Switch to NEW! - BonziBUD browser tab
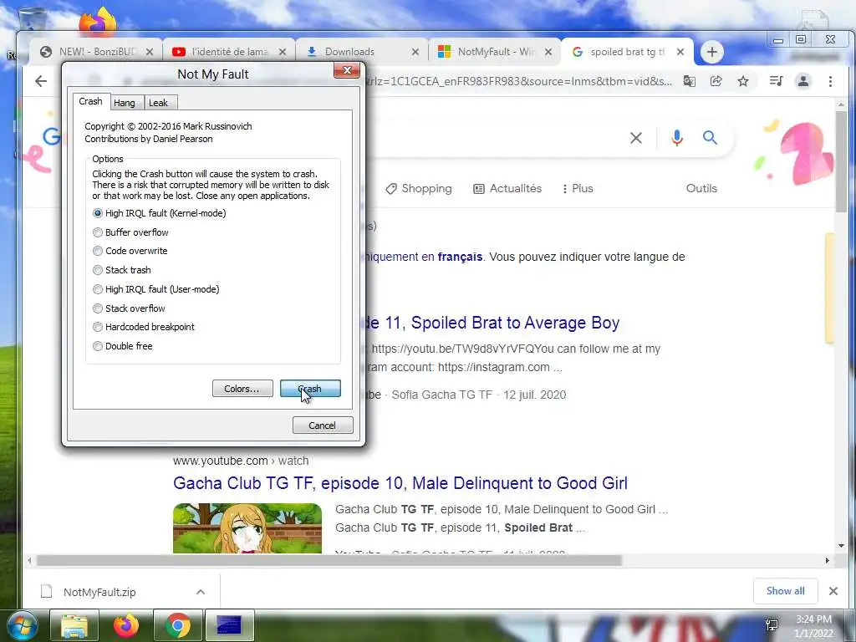Image resolution: width=856 pixels, height=642 pixels. (97, 52)
